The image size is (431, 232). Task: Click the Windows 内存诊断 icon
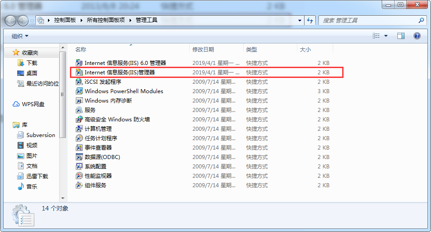click(79, 100)
